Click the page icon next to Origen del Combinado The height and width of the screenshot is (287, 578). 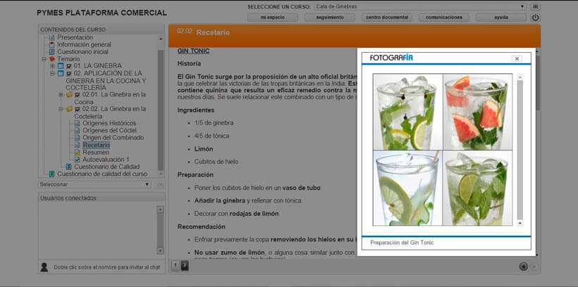pos(77,138)
